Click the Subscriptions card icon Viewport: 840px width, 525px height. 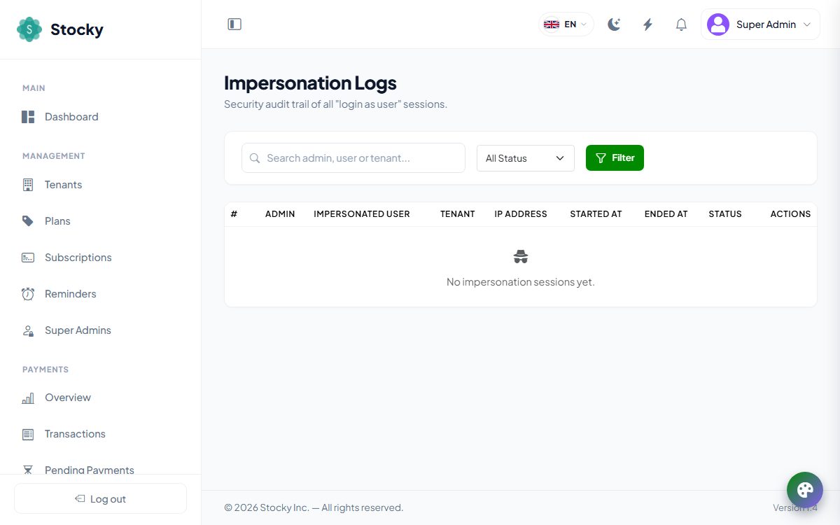click(28, 258)
